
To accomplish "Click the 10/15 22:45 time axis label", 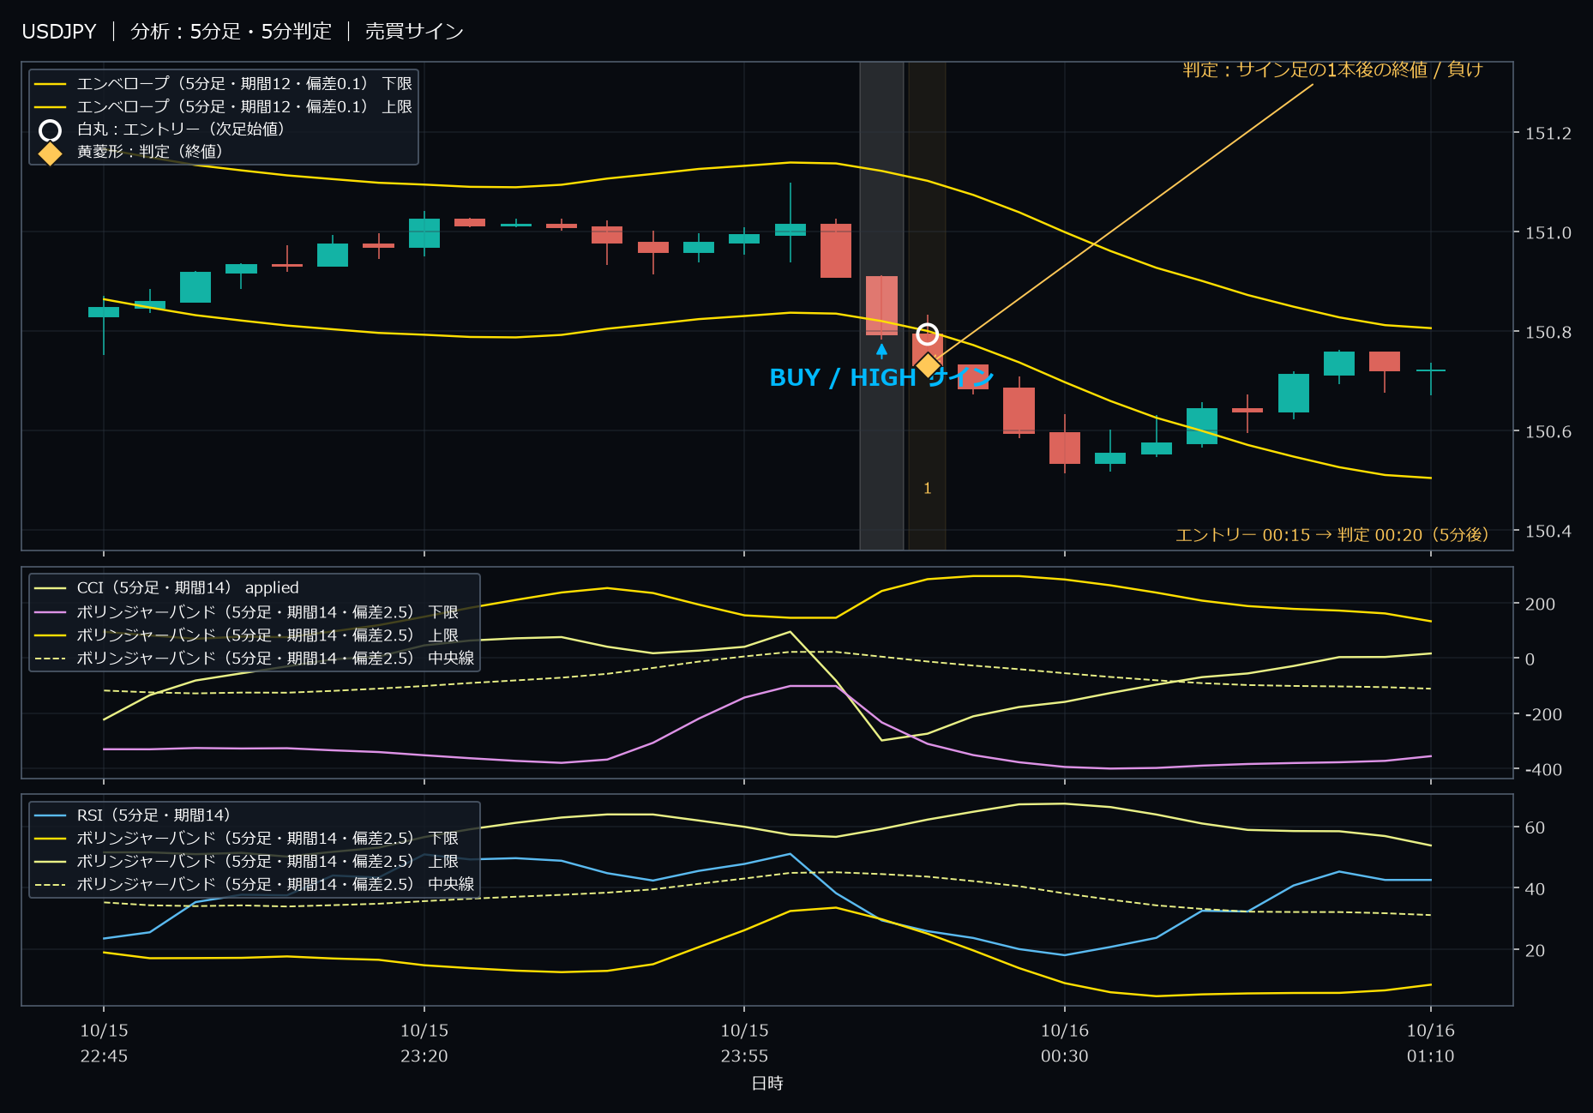I will point(104,1044).
